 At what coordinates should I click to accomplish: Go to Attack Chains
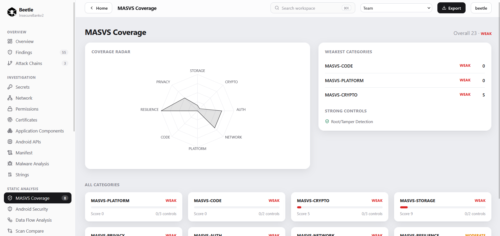point(38,63)
